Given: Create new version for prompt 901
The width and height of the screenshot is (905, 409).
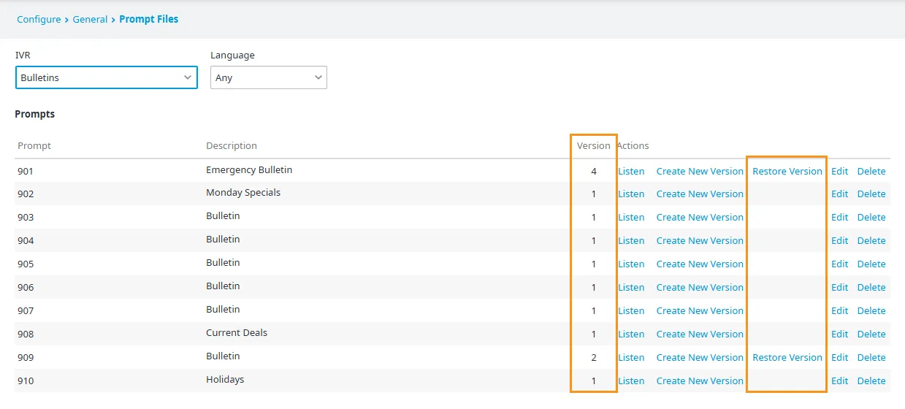Looking at the screenshot, I should point(700,171).
